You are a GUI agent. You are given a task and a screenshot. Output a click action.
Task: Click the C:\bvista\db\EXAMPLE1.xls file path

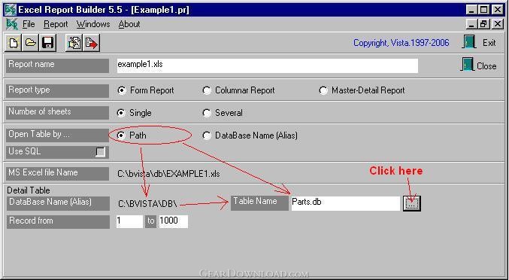point(168,174)
